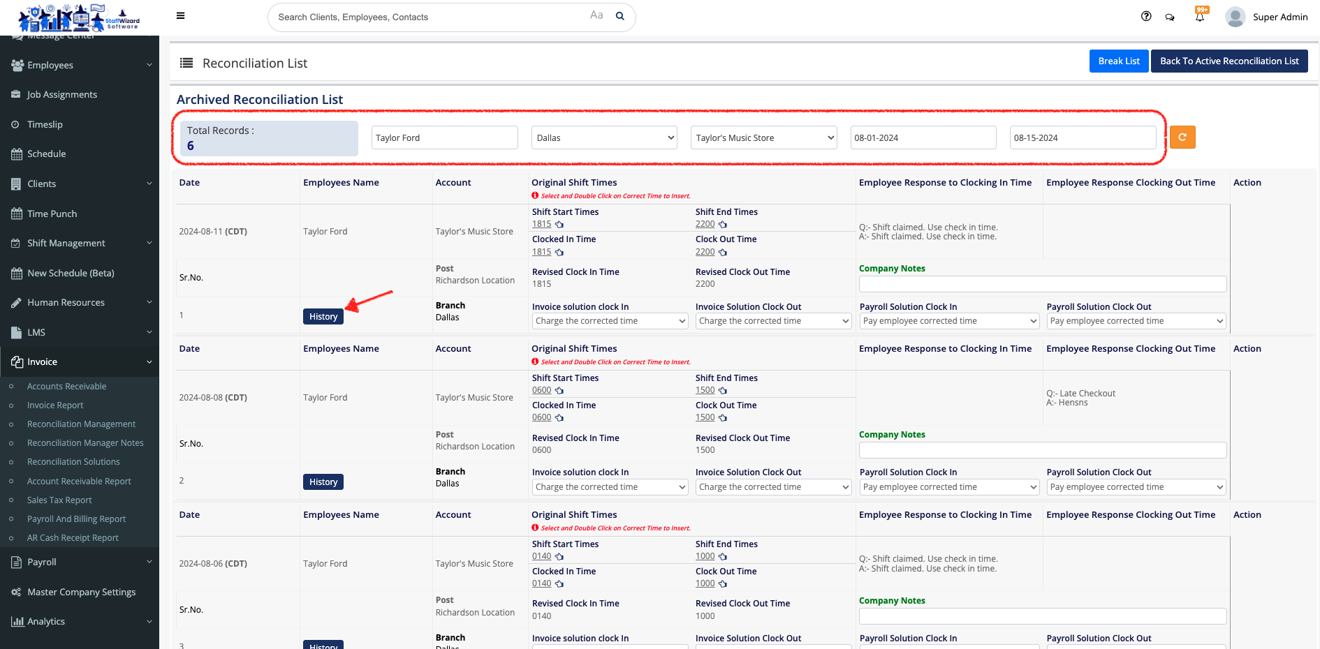Open the chat messages icon
This screenshot has width=1320, height=649.
1170,17
